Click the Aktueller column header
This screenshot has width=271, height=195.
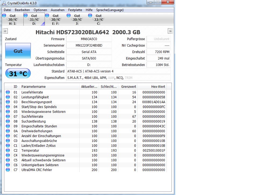(x=89, y=86)
